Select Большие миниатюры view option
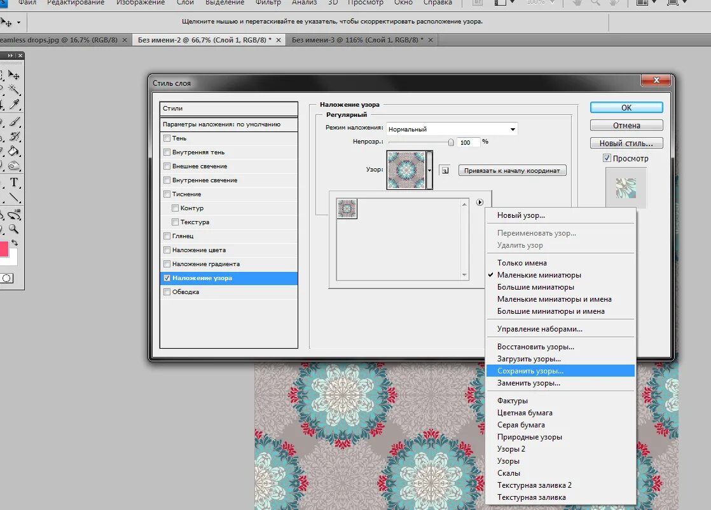Viewport: 711px width, 510px height. [560, 286]
